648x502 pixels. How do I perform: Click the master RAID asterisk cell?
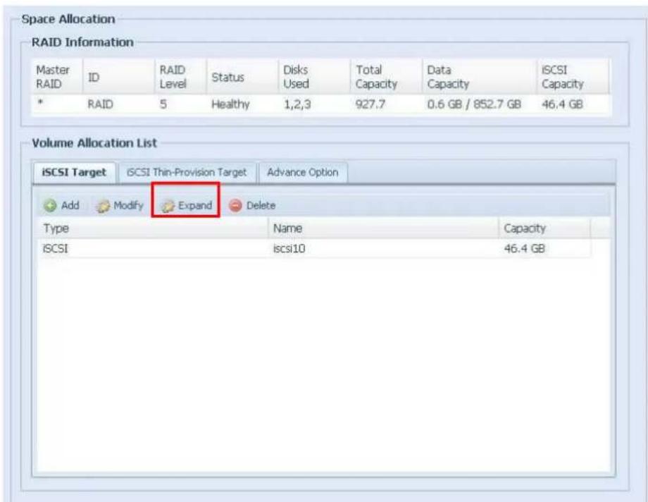[x=41, y=104]
